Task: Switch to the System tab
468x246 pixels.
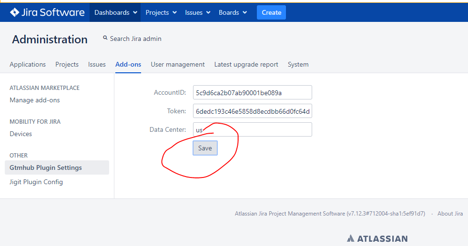Action: 298,64
